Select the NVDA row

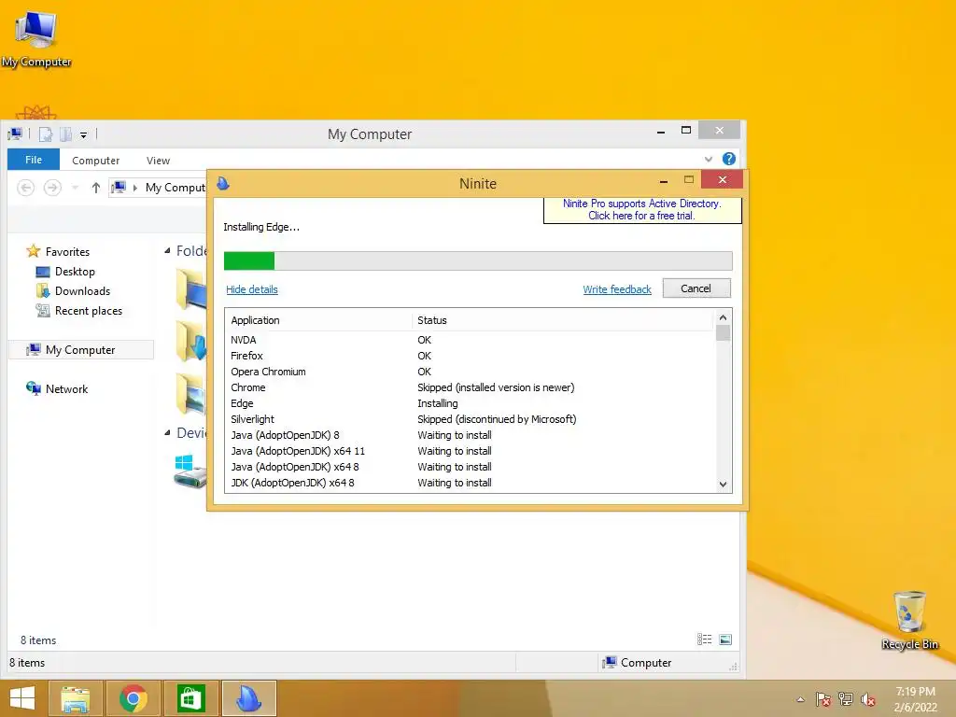click(x=470, y=340)
